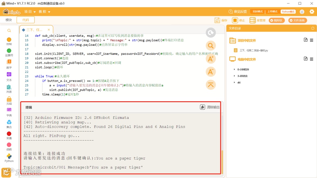Click the magnifier search button in code editor
Screen dimensions: 317x178
[211, 46]
